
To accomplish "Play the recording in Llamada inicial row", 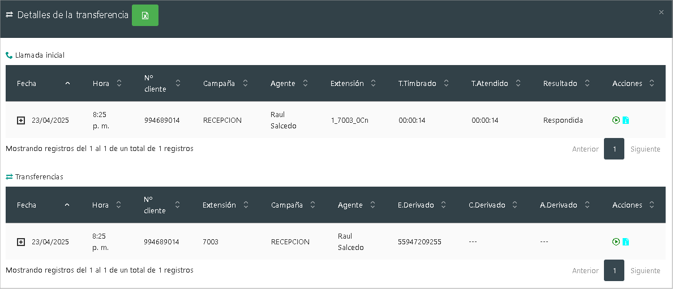I will tap(616, 120).
